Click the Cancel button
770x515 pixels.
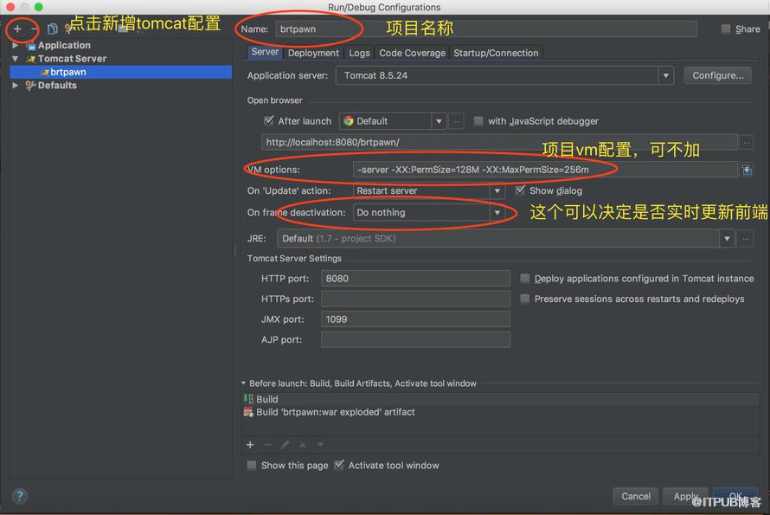[635, 496]
